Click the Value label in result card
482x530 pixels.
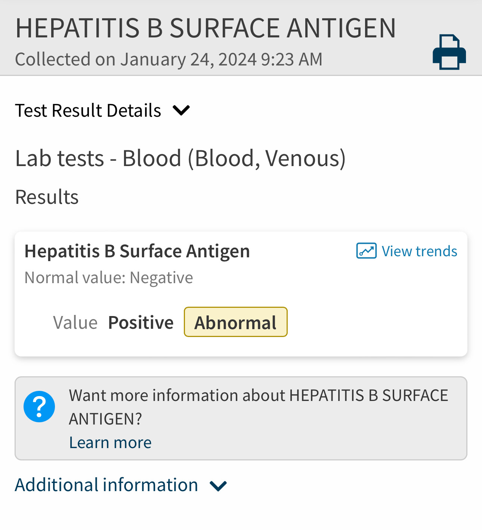coord(75,322)
